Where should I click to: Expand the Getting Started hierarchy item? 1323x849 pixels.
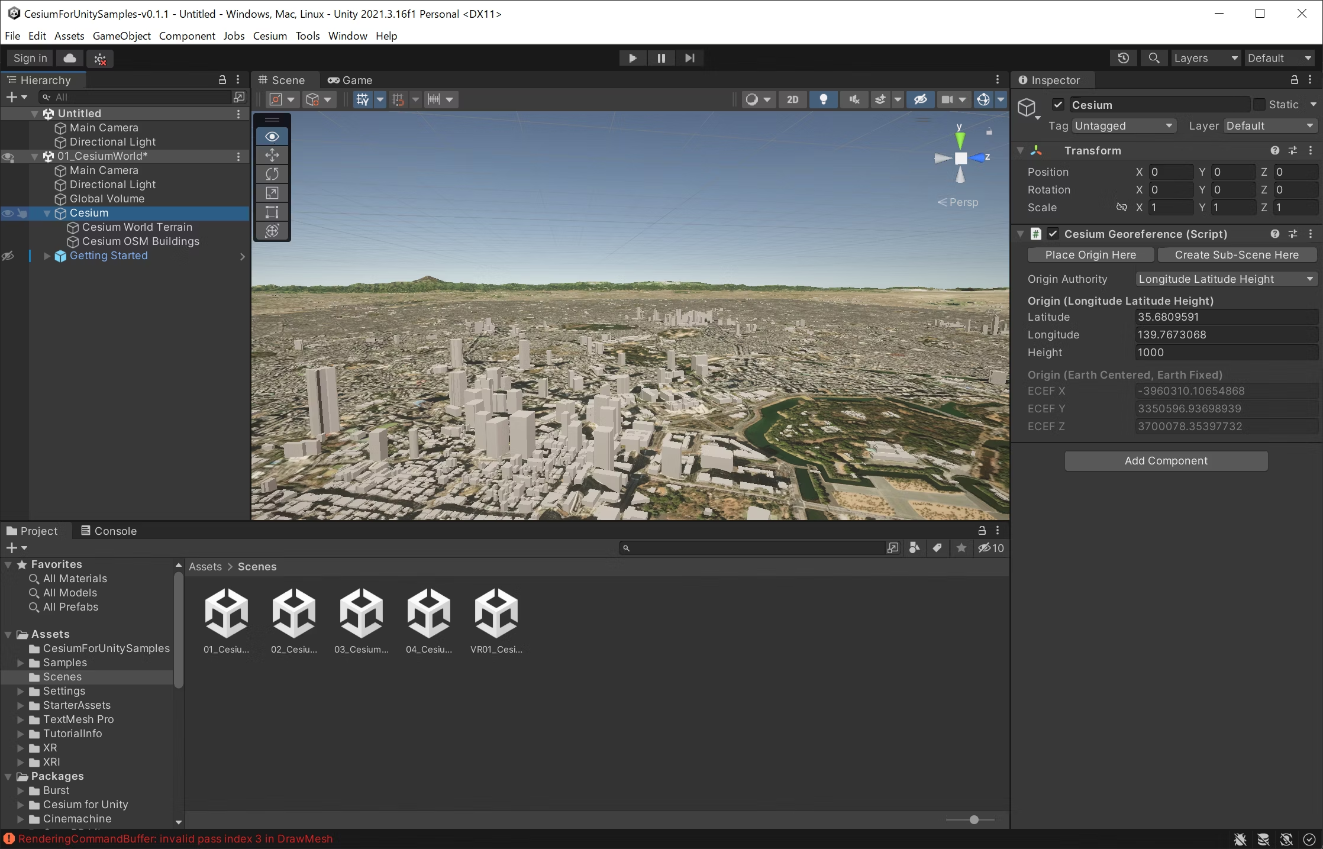pos(47,256)
